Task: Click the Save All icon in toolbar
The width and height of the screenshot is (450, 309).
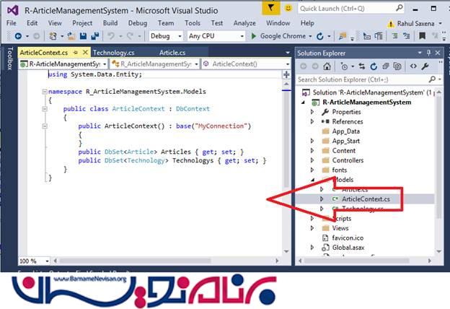Action: (x=94, y=35)
